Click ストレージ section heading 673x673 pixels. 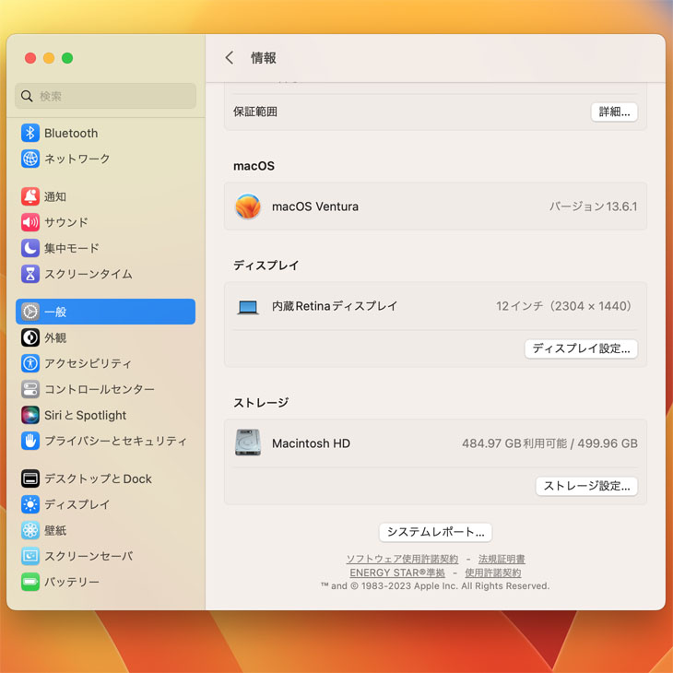tap(261, 403)
